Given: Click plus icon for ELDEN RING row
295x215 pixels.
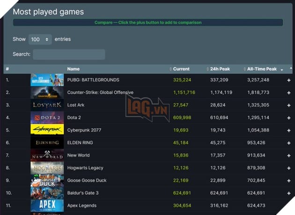Looking at the screenshot, I should [288, 143].
